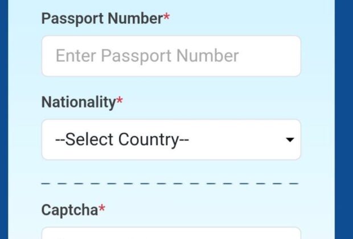Click blank area right of Nationality label
The image size is (353, 239).
pyautogui.click(x=216, y=102)
